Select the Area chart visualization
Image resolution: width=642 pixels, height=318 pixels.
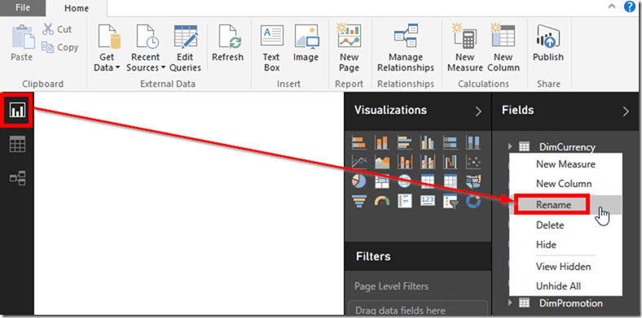pos(382,163)
